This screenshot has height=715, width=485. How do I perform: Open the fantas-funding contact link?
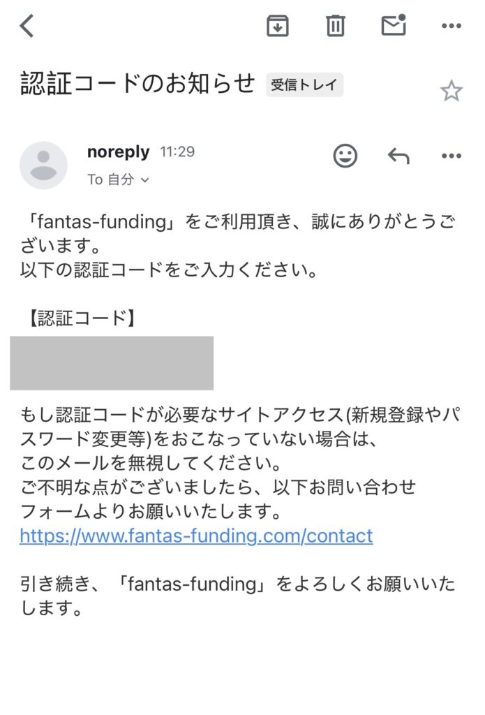196,536
